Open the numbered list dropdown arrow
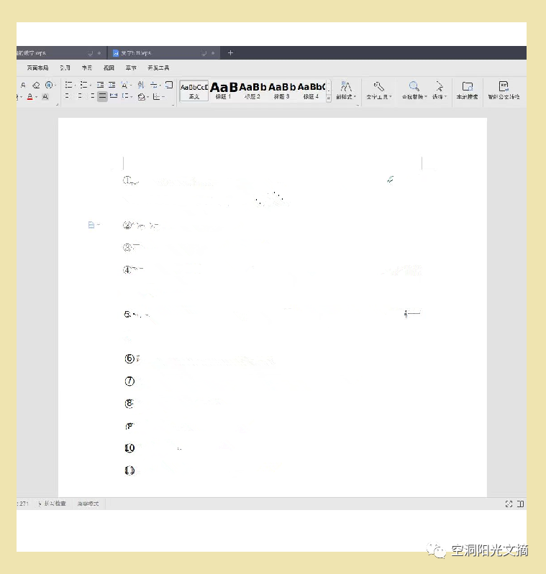 coord(91,85)
